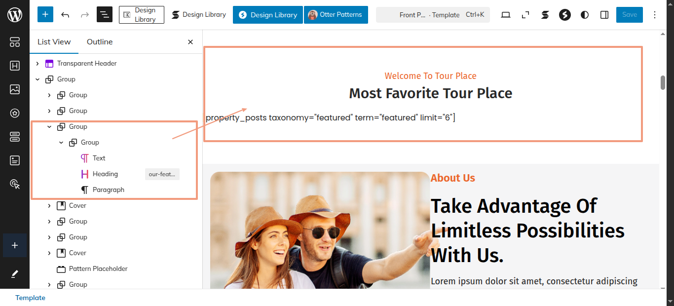Viewport: 674px width, 306px height.
Task: Close the List View panel
Action: click(190, 42)
